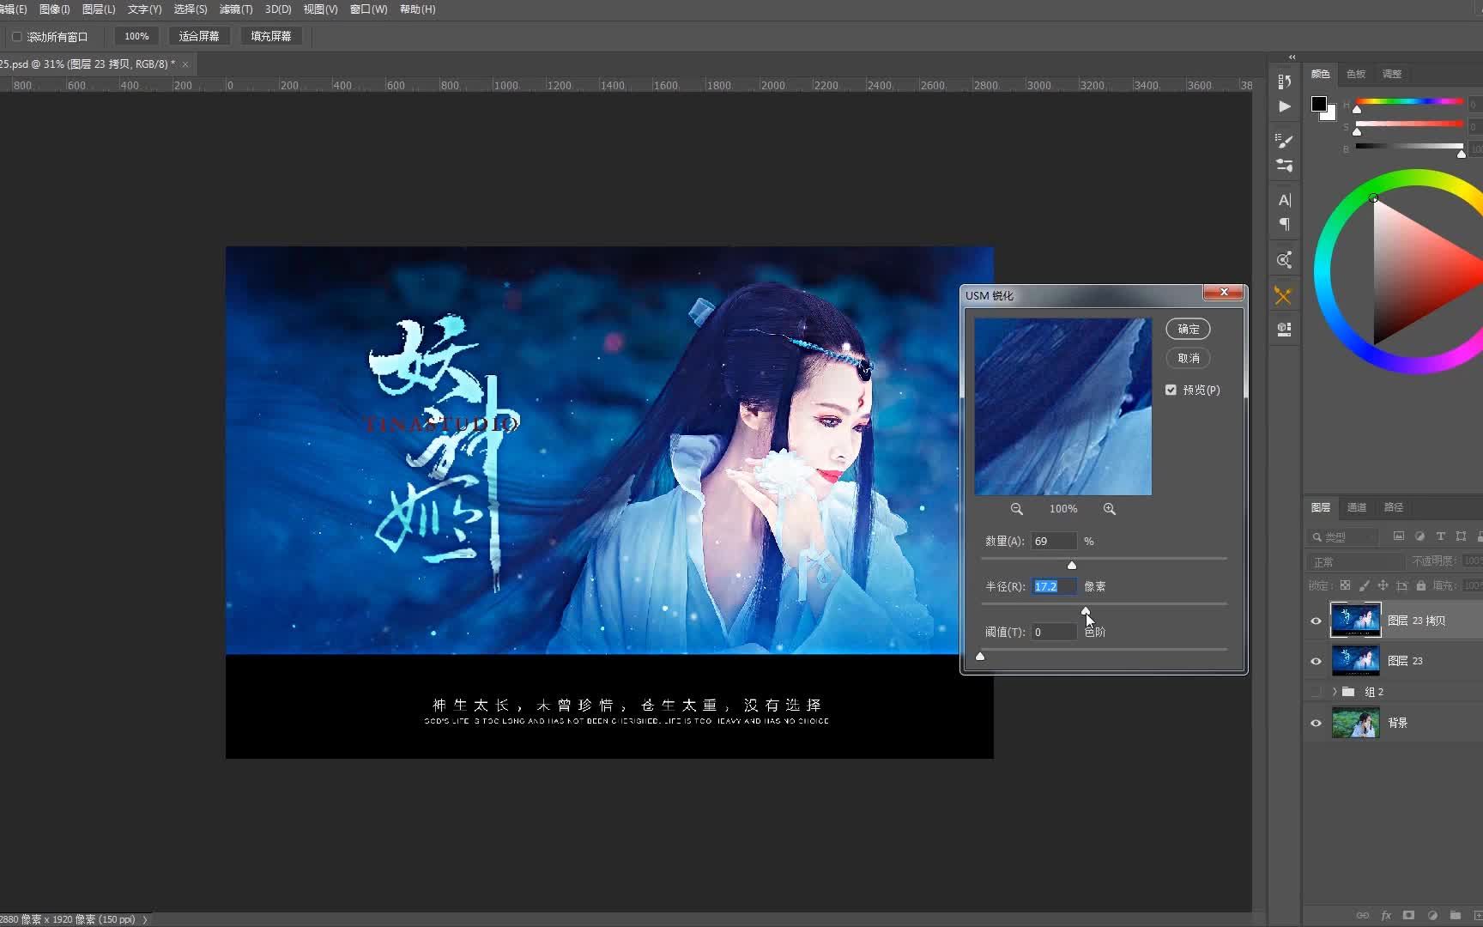Open the 帮助(H) menu
The image size is (1483, 927).
pos(418,9)
